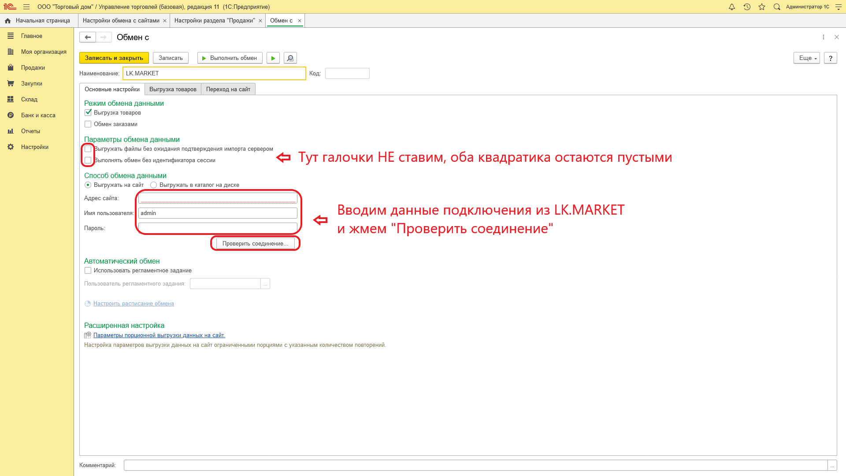Click the magnifier view-log icon button

point(290,58)
